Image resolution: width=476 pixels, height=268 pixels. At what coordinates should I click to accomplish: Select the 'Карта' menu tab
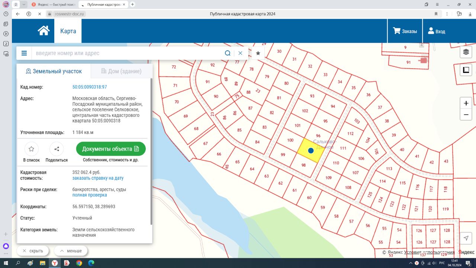coord(68,31)
